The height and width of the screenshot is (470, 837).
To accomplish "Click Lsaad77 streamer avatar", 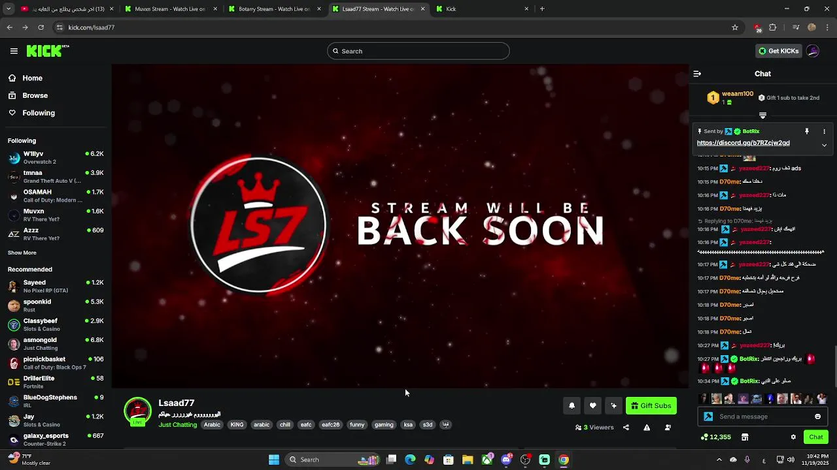I will click(137, 411).
